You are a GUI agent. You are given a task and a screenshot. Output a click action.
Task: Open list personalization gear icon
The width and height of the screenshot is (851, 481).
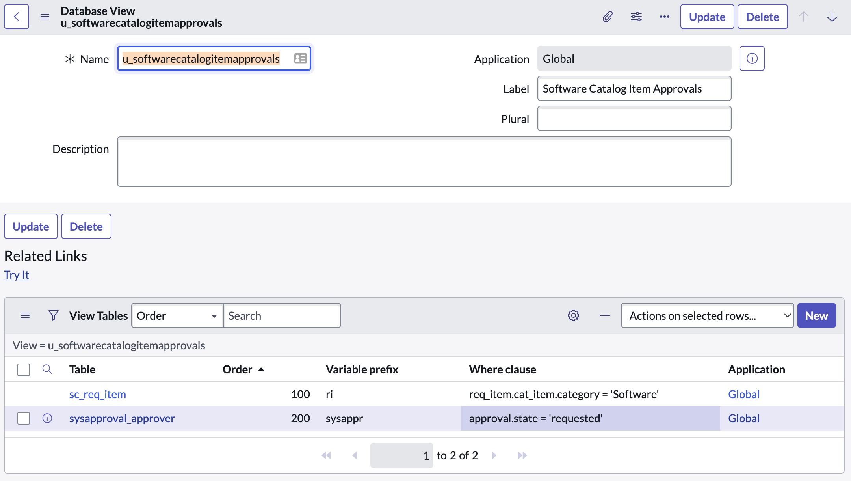pos(573,315)
